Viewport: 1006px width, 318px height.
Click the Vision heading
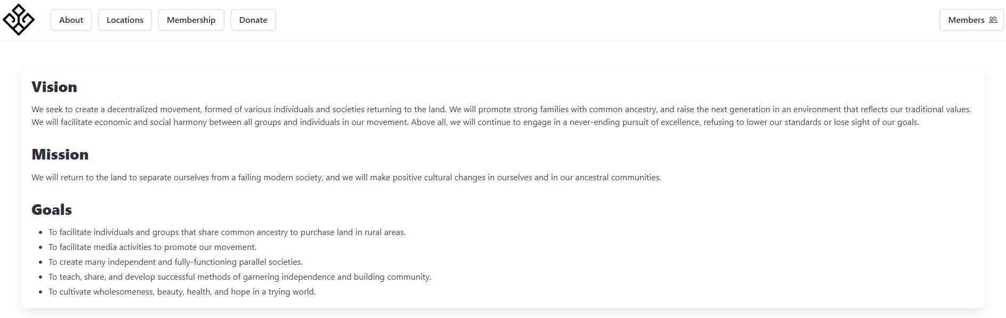click(54, 87)
